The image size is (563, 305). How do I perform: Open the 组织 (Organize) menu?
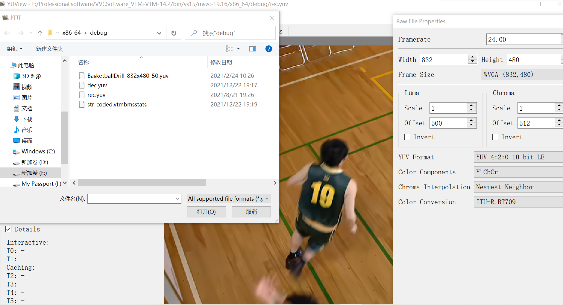14,49
